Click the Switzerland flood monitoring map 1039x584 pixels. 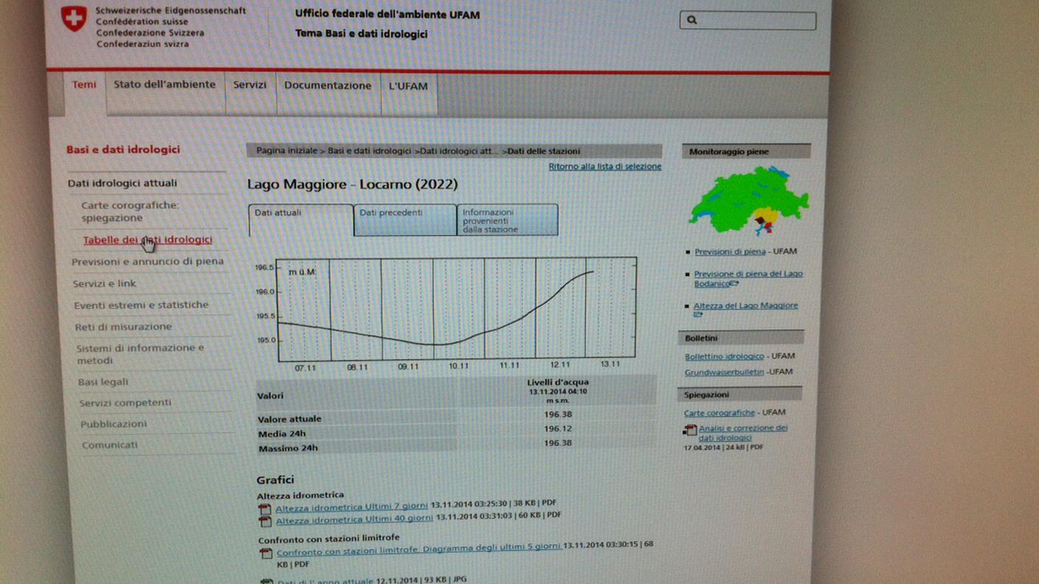(748, 200)
